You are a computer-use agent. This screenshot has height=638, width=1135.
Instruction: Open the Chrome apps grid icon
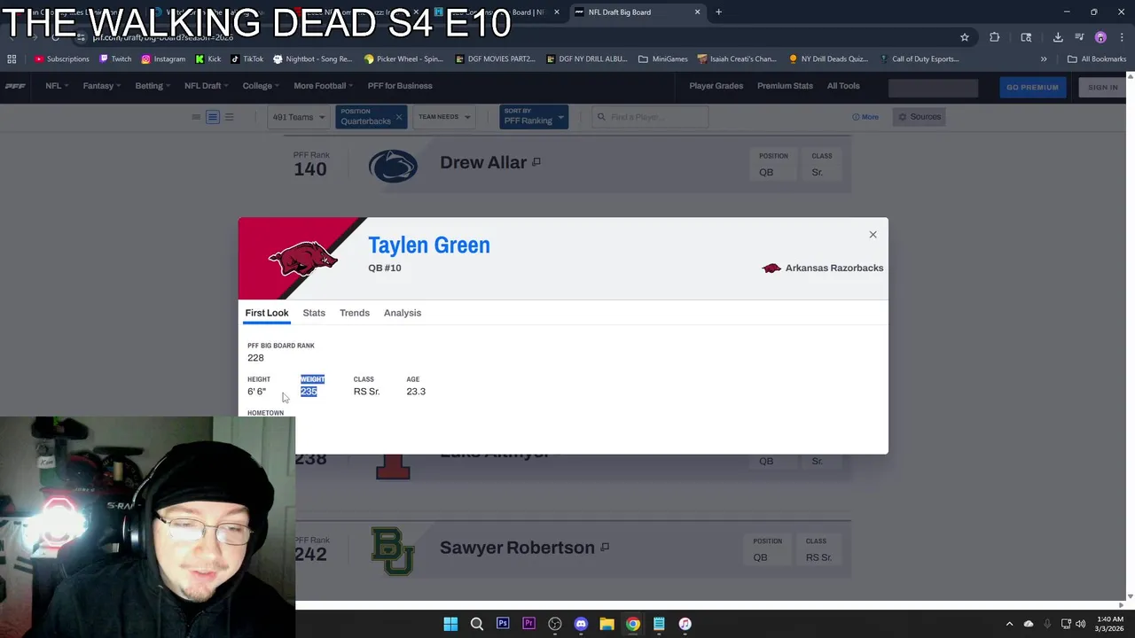[x=12, y=59]
